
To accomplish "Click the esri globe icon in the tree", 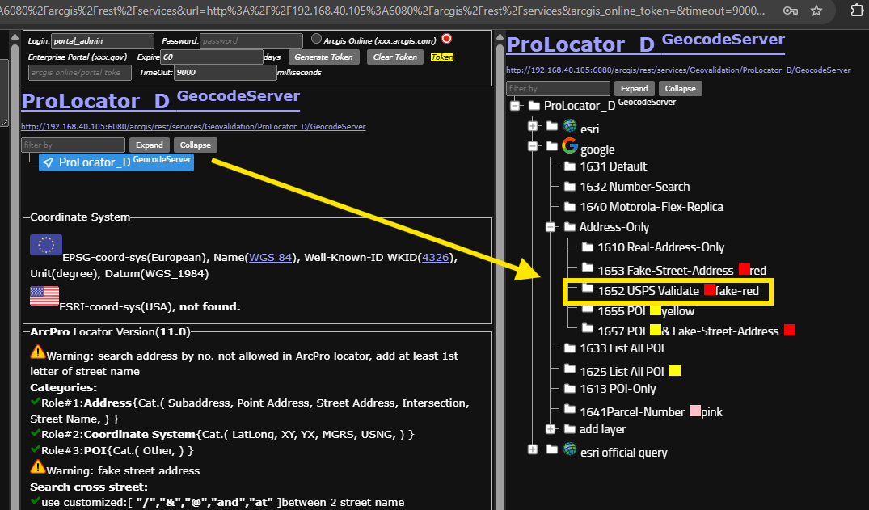I will [x=570, y=126].
